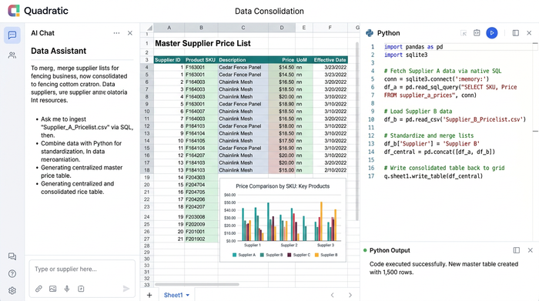539x301 pixels.
Task: Add a new sheet with plus button
Action: pyautogui.click(x=149, y=295)
